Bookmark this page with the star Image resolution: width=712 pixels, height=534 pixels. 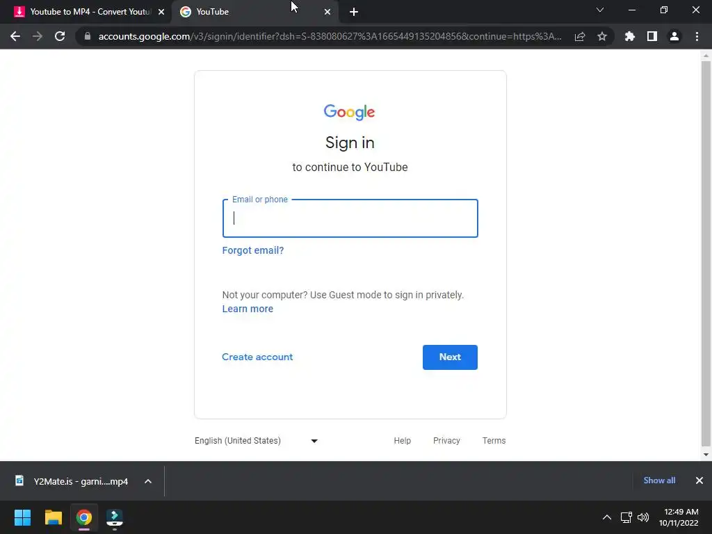[602, 36]
